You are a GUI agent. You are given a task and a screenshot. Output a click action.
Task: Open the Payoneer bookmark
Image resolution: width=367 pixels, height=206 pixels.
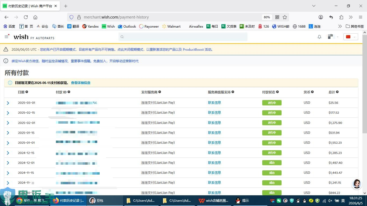149,26
